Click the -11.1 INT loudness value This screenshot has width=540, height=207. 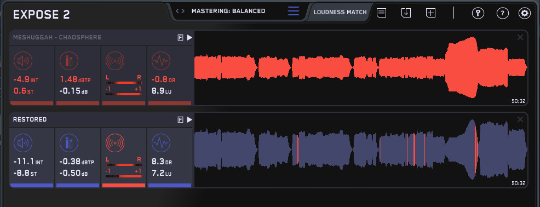[x=28, y=162]
